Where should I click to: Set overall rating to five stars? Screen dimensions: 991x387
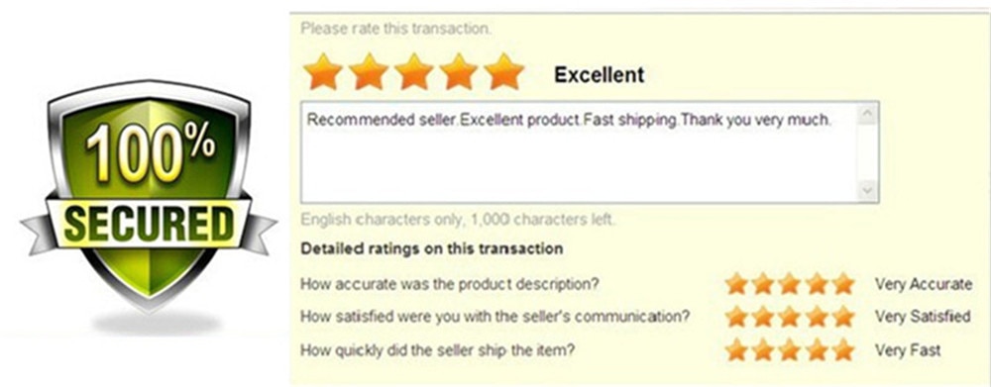point(504,71)
